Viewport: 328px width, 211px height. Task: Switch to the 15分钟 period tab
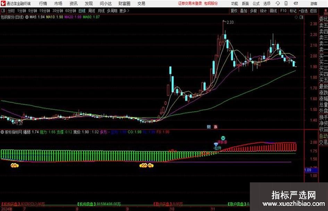(45, 11)
